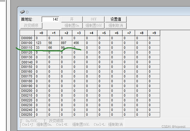Select the +4 column header
This screenshot has height=131, width=190.
91,33
